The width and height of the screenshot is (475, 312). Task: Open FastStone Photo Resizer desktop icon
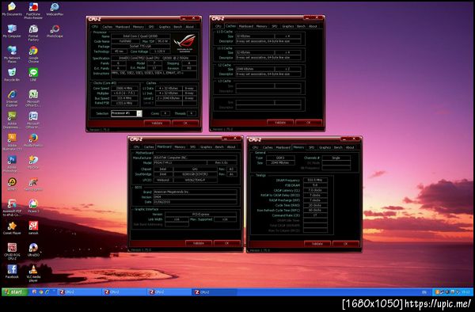tap(33, 10)
